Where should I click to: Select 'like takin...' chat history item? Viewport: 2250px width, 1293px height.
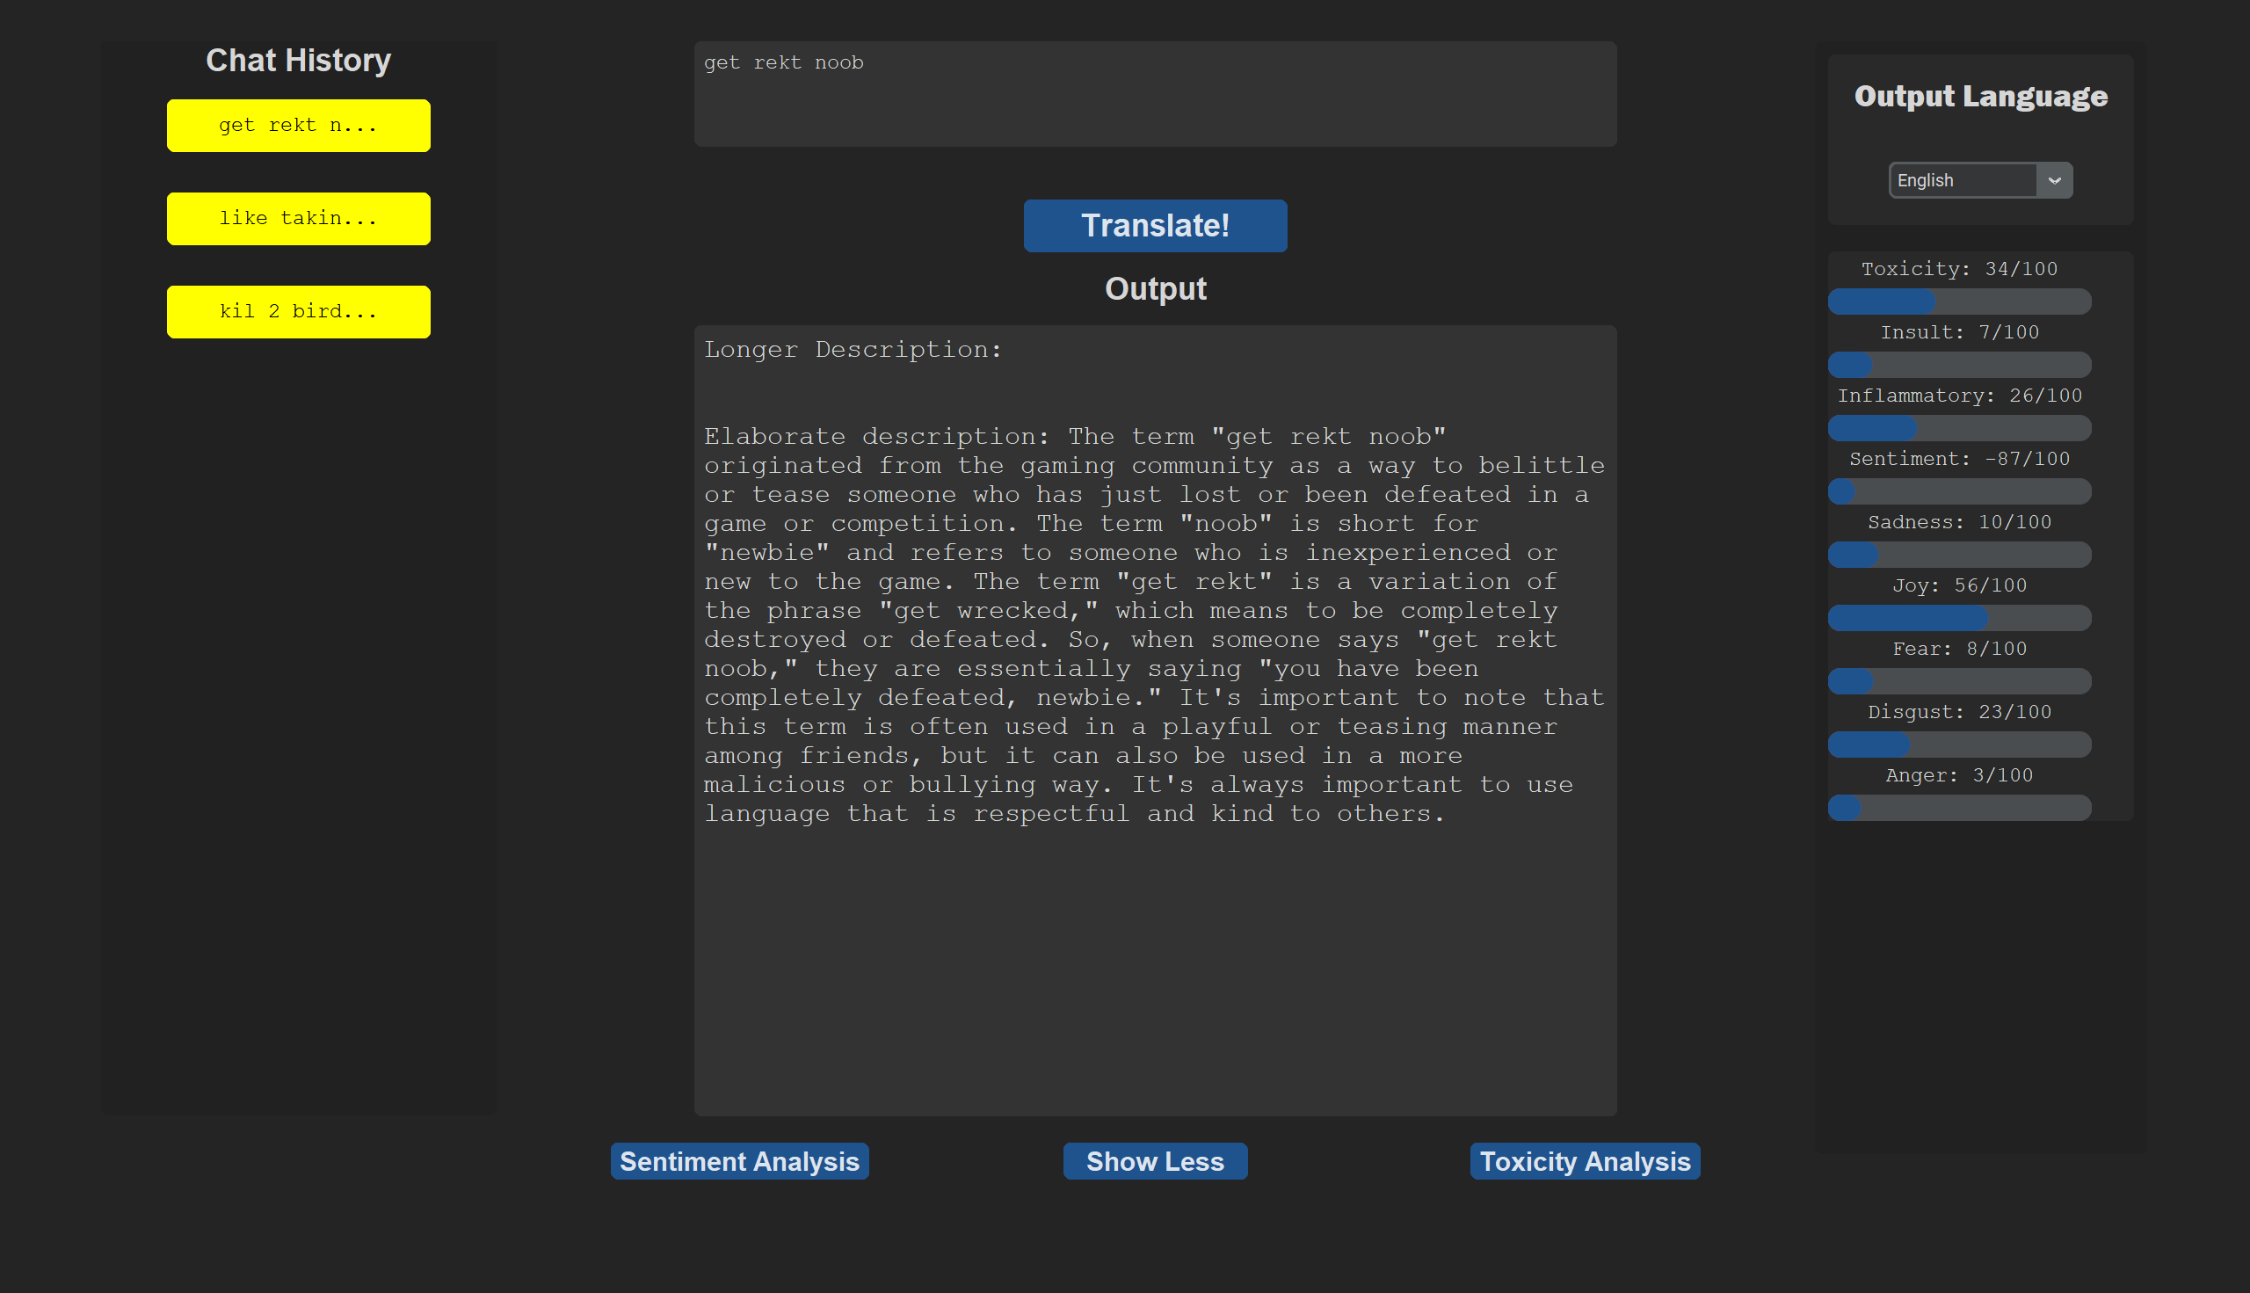[298, 219]
